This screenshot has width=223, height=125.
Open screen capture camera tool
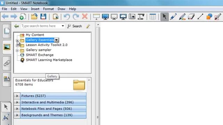(x=132, y=16)
